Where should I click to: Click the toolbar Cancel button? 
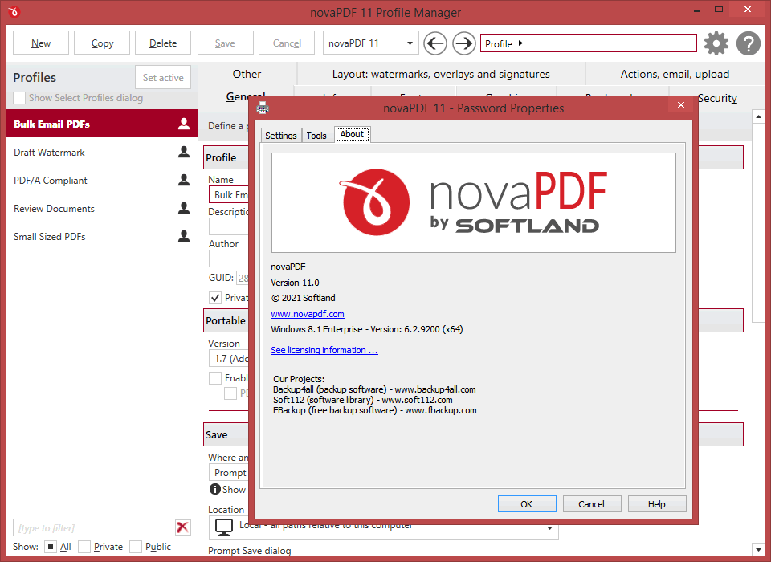click(x=287, y=43)
